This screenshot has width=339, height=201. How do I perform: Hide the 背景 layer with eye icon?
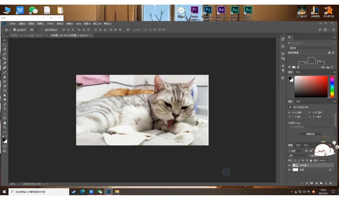289,170
